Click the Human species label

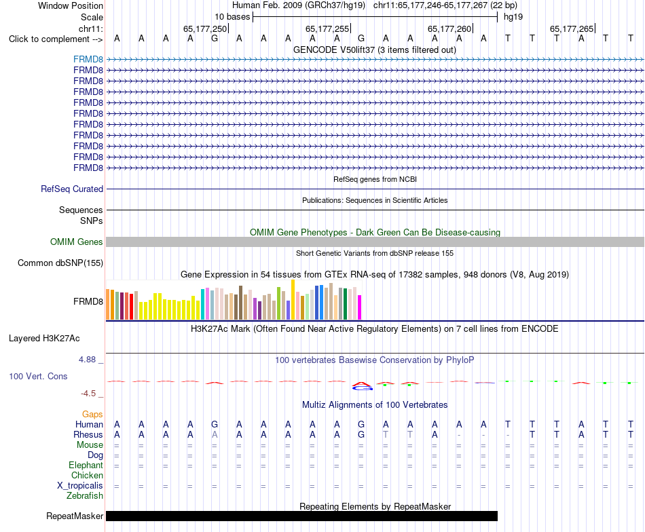tap(89, 424)
